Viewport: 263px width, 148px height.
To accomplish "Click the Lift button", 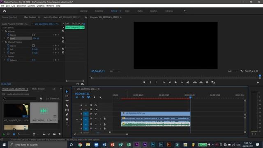I will [x=195, y=82].
